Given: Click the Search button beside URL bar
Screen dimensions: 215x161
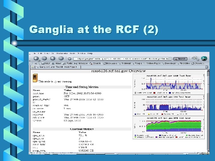Looking at the screenshot, I should (180, 59).
